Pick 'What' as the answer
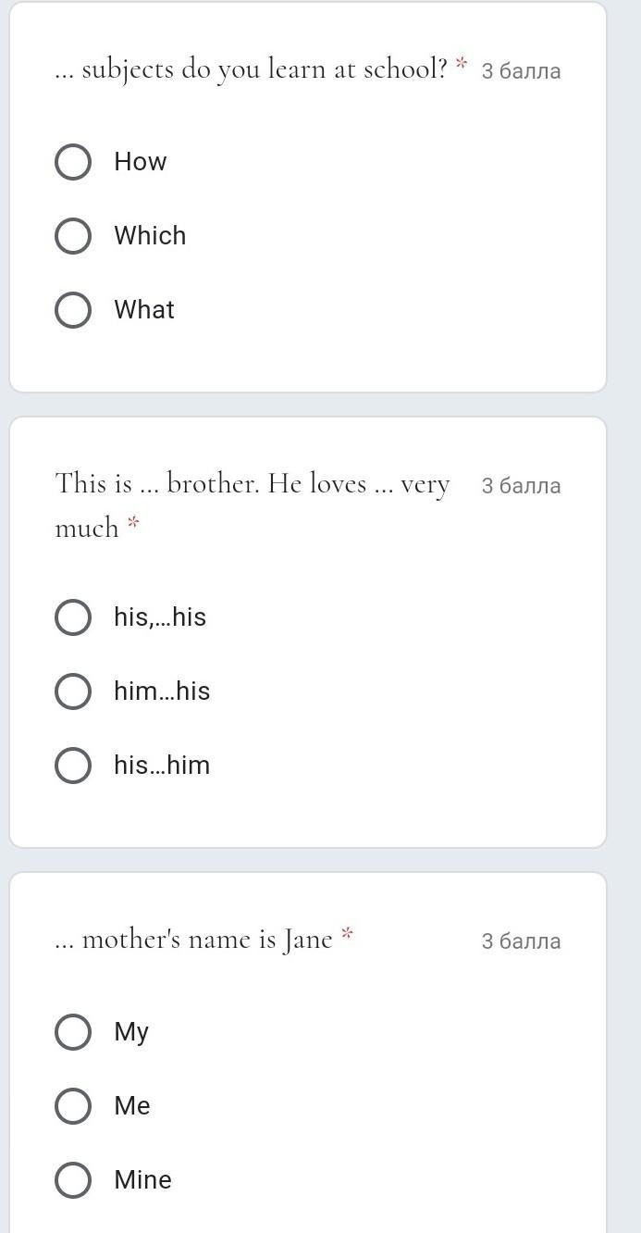The width and height of the screenshot is (641, 1233). (x=73, y=310)
